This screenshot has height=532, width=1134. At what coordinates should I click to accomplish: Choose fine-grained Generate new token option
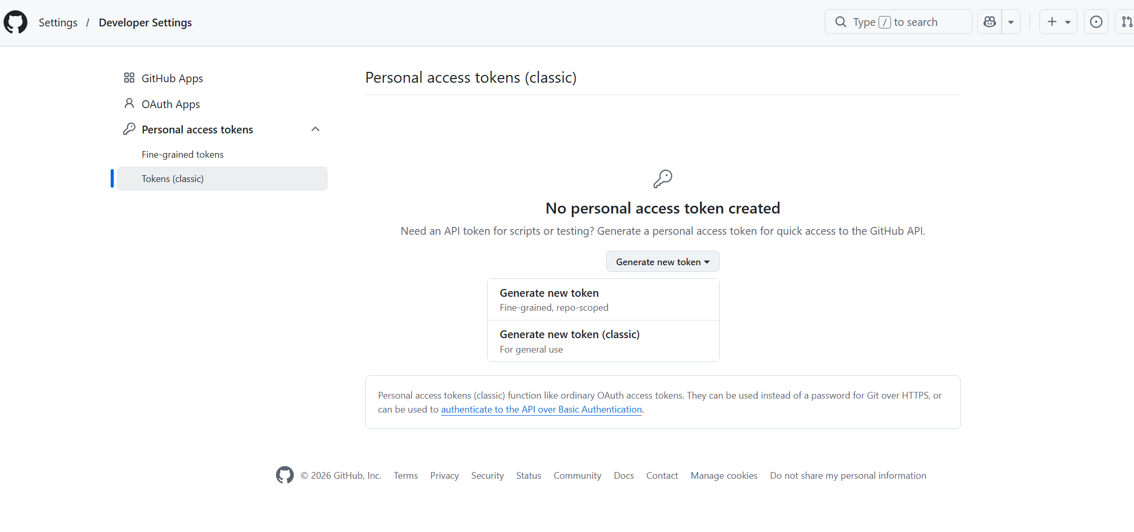pyautogui.click(x=603, y=300)
